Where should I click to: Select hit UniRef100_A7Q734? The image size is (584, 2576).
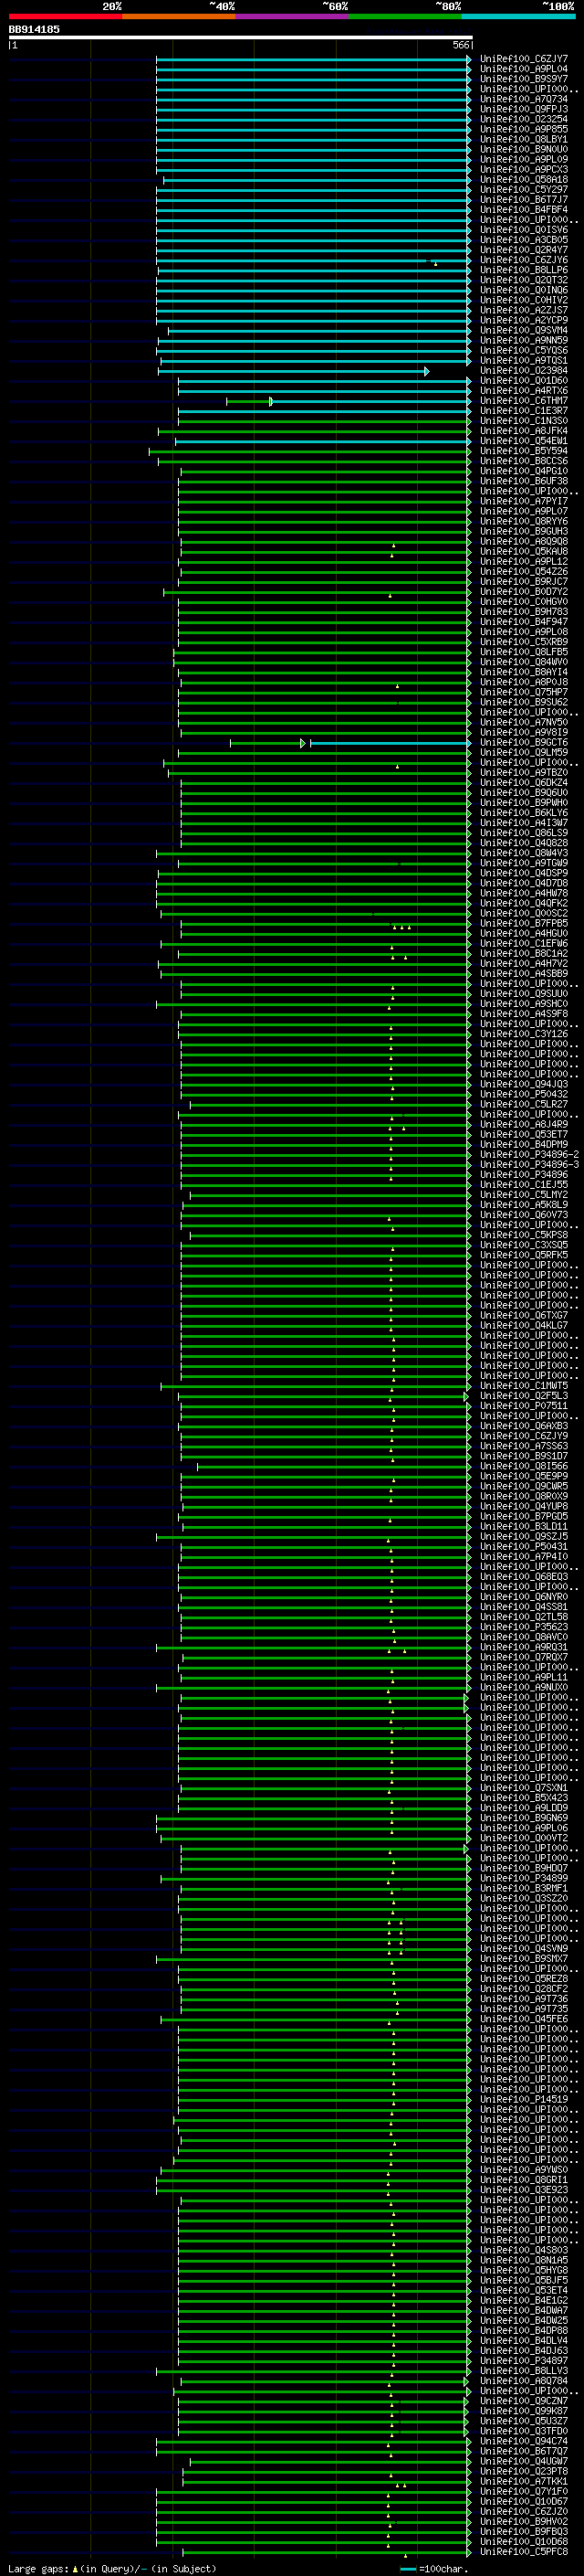point(523,99)
